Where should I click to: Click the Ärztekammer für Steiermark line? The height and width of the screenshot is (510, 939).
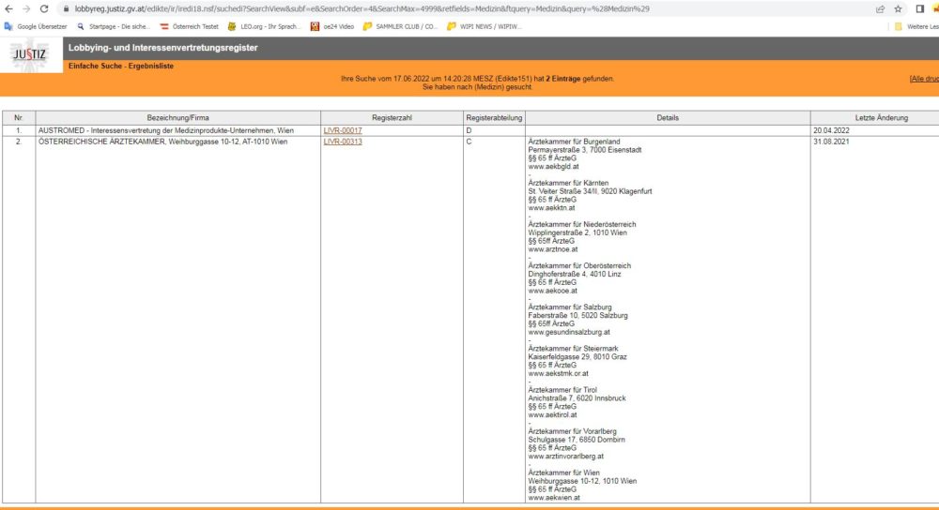pos(573,348)
